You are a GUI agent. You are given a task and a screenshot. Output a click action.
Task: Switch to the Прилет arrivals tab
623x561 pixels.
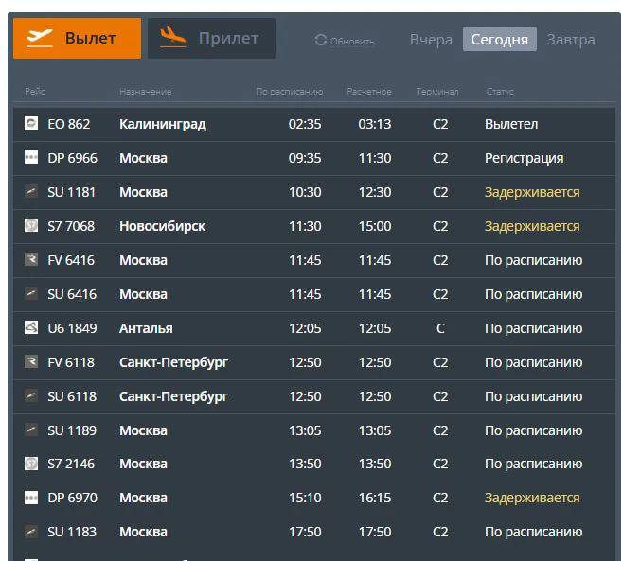coord(211,38)
